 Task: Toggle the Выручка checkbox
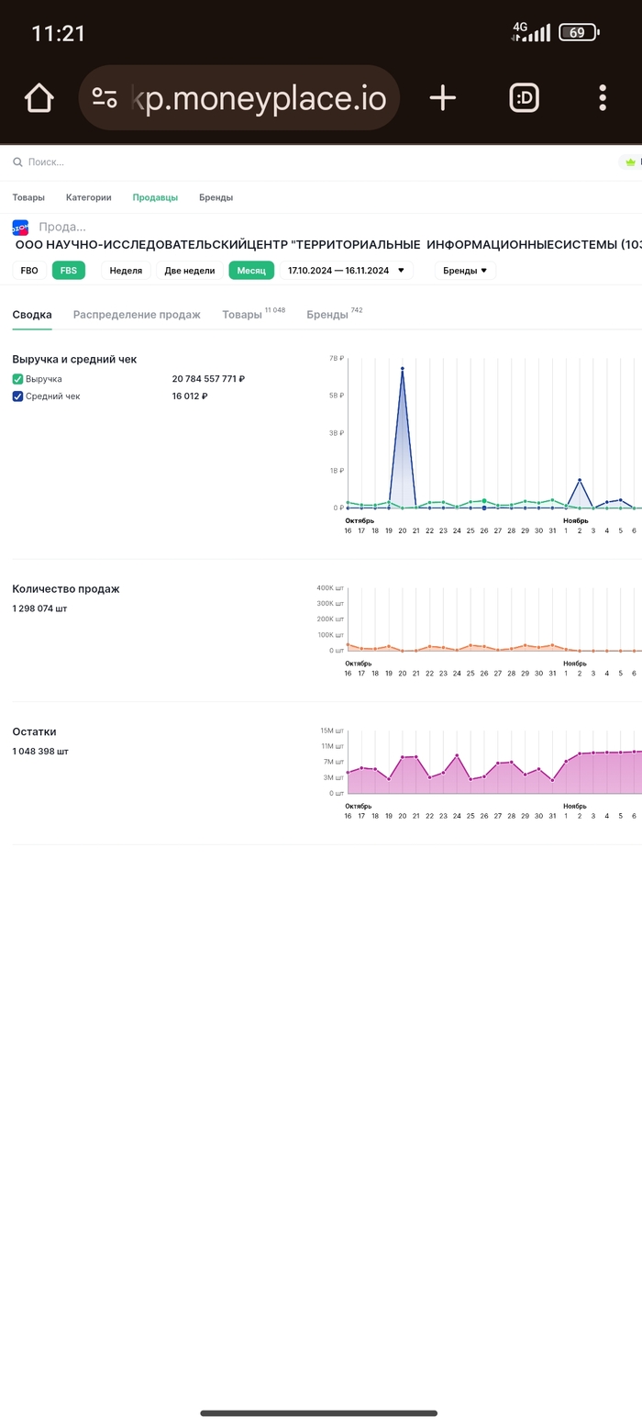click(x=17, y=379)
